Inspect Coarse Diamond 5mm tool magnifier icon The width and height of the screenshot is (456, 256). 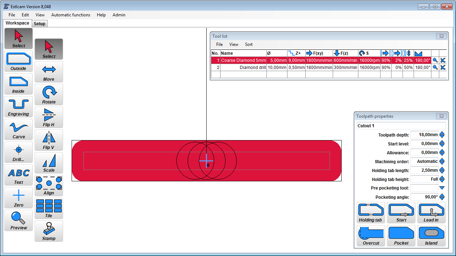click(x=435, y=60)
